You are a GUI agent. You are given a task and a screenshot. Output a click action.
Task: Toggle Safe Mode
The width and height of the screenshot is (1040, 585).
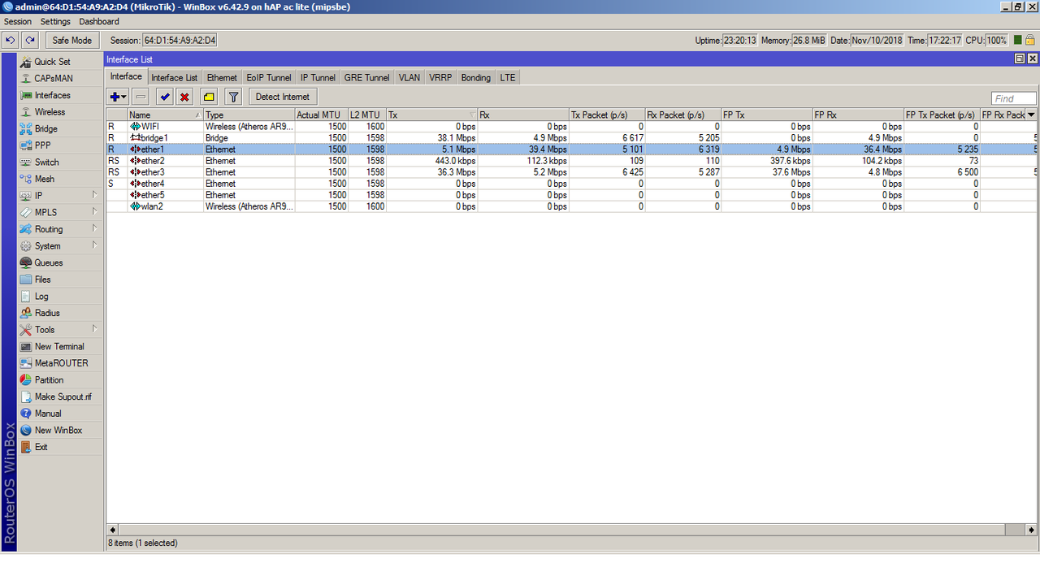tap(71, 40)
